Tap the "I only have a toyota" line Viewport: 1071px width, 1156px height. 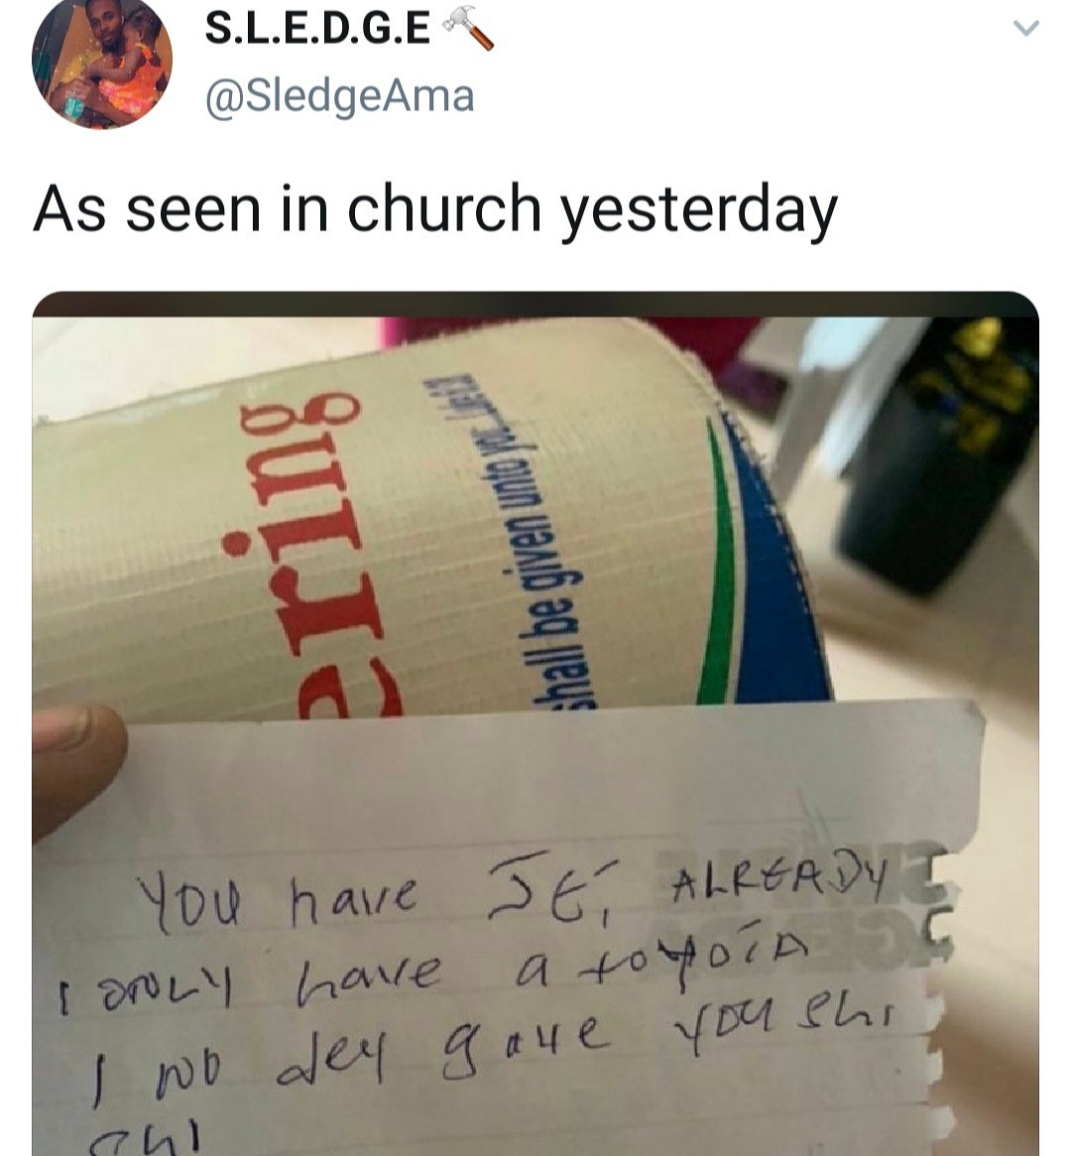[x=434, y=964]
